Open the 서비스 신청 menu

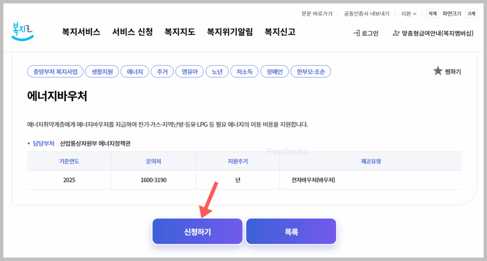point(132,32)
